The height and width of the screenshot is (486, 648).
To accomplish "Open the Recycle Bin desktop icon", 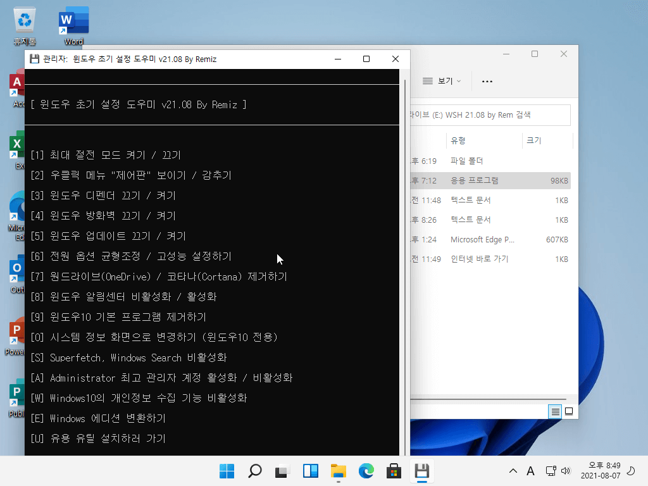I will [x=25, y=25].
